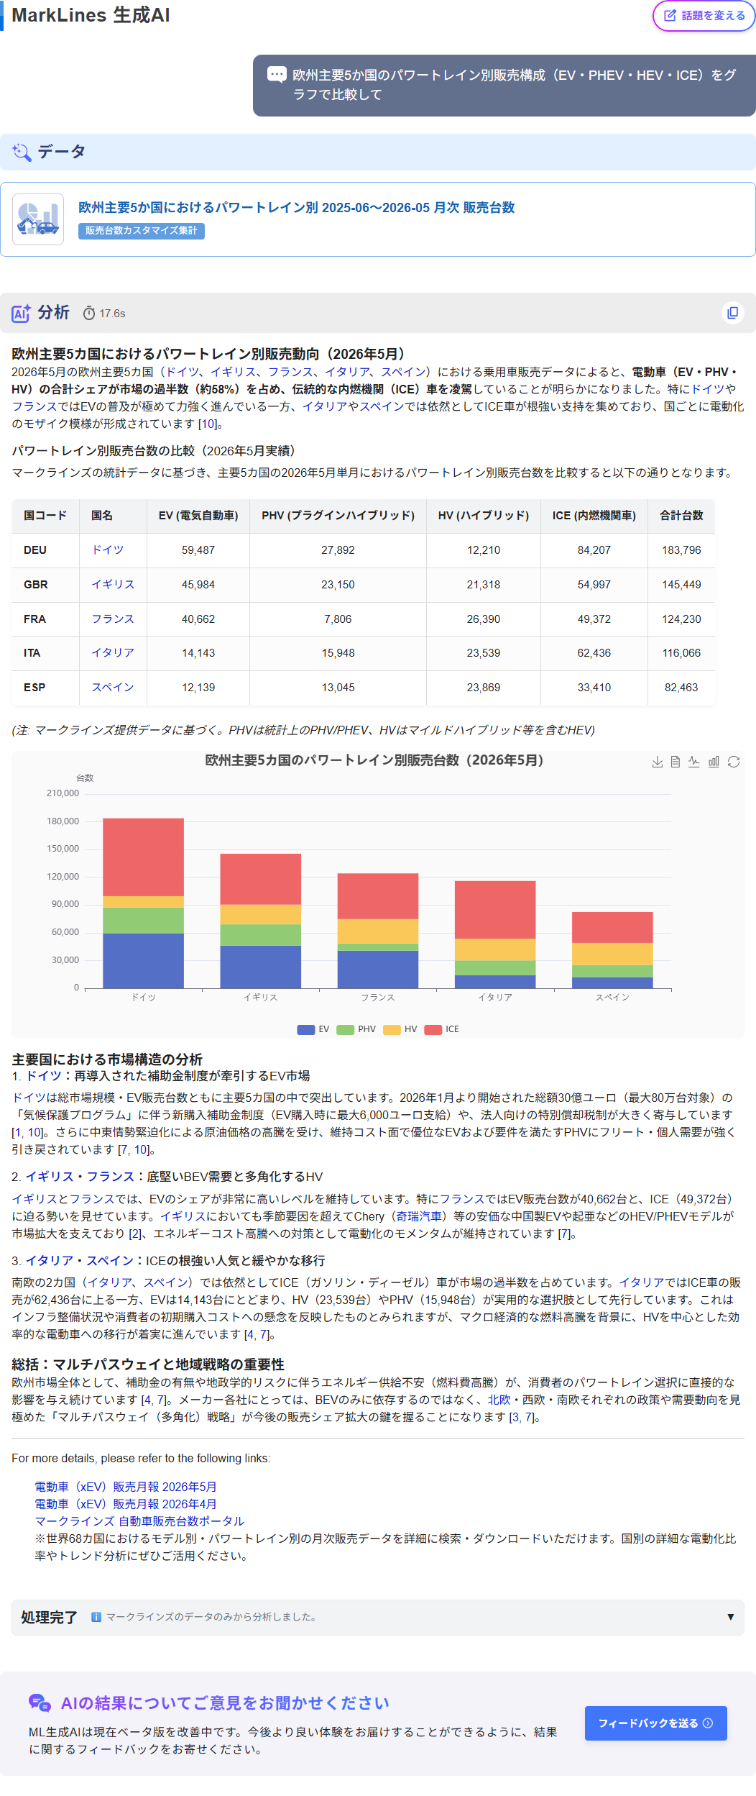Click the 合計台数 column header

(x=681, y=516)
